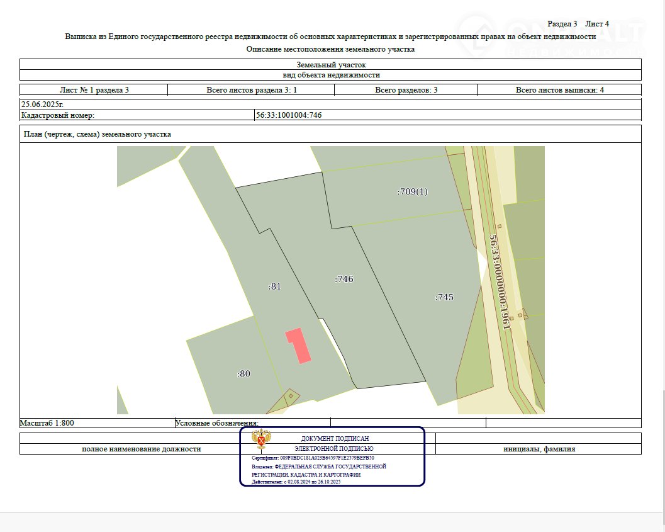Viewport: 665px width, 532px height.
Task: Click the coat of arms emblem in signature stamp
Action: tap(261, 439)
